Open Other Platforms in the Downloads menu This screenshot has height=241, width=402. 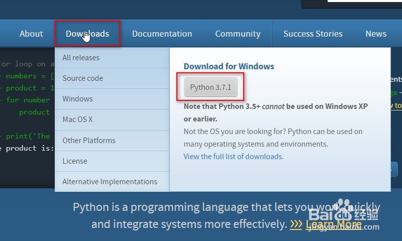pos(112,141)
